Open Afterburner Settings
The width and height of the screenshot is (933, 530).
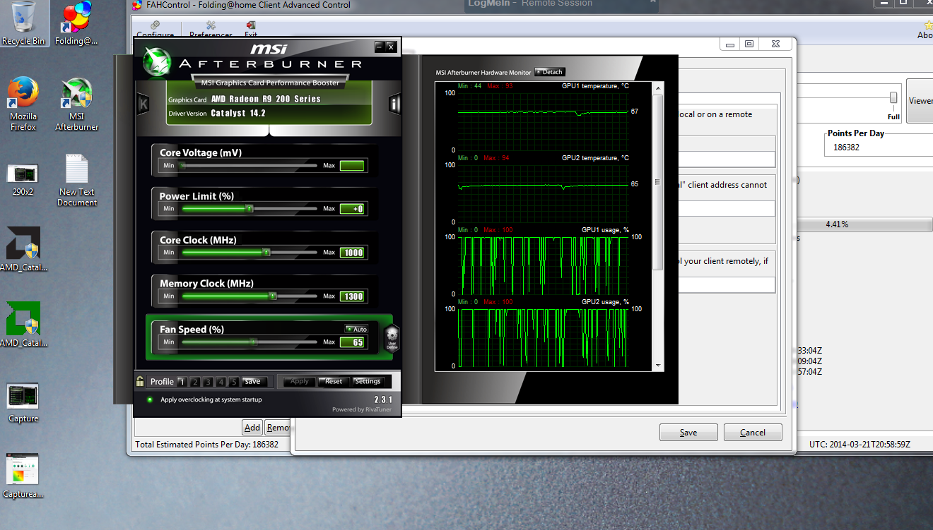(x=368, y=381)
